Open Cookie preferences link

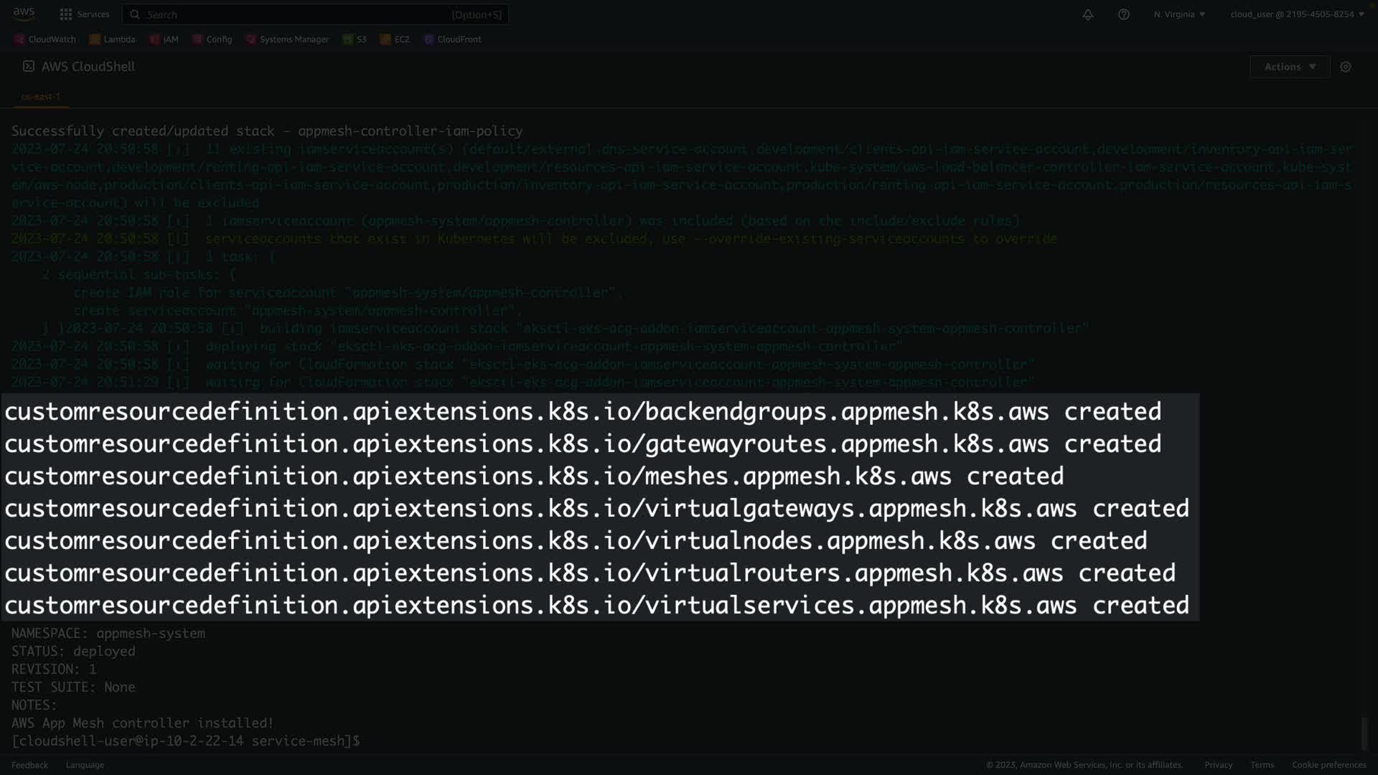[1328, 765]
